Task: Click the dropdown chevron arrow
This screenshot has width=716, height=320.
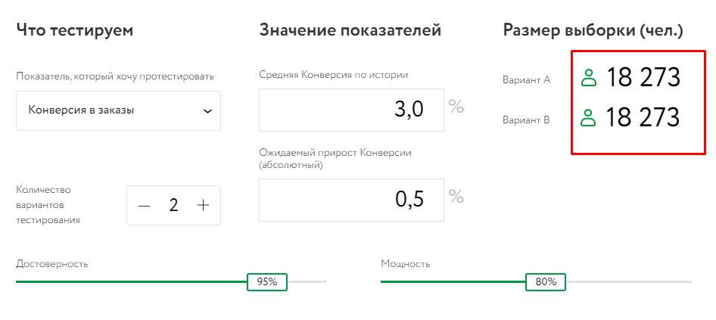Action: (x=207, y=111)
